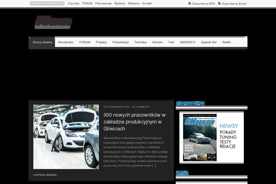Select the Strona Główna navigation tab

pyautogui.click(x=42, y=42)
